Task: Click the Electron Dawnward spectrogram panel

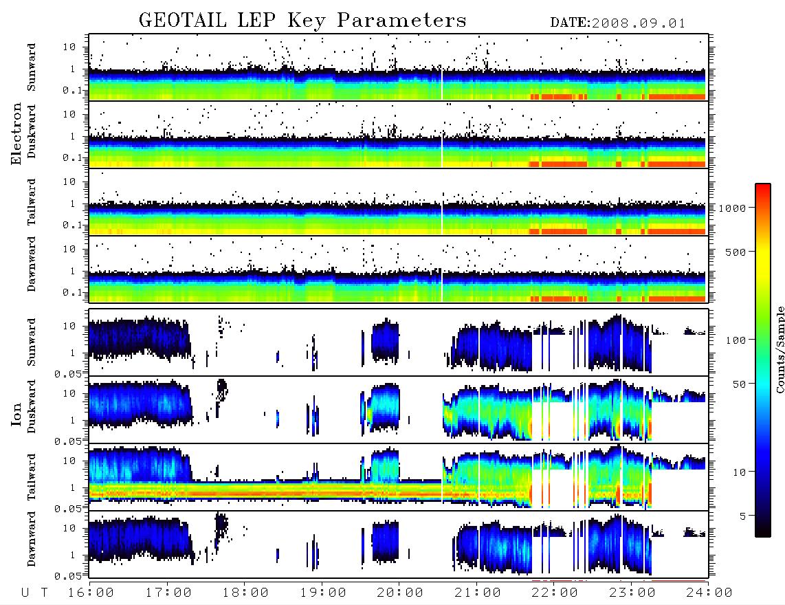Action: click(x=399, y=269)
